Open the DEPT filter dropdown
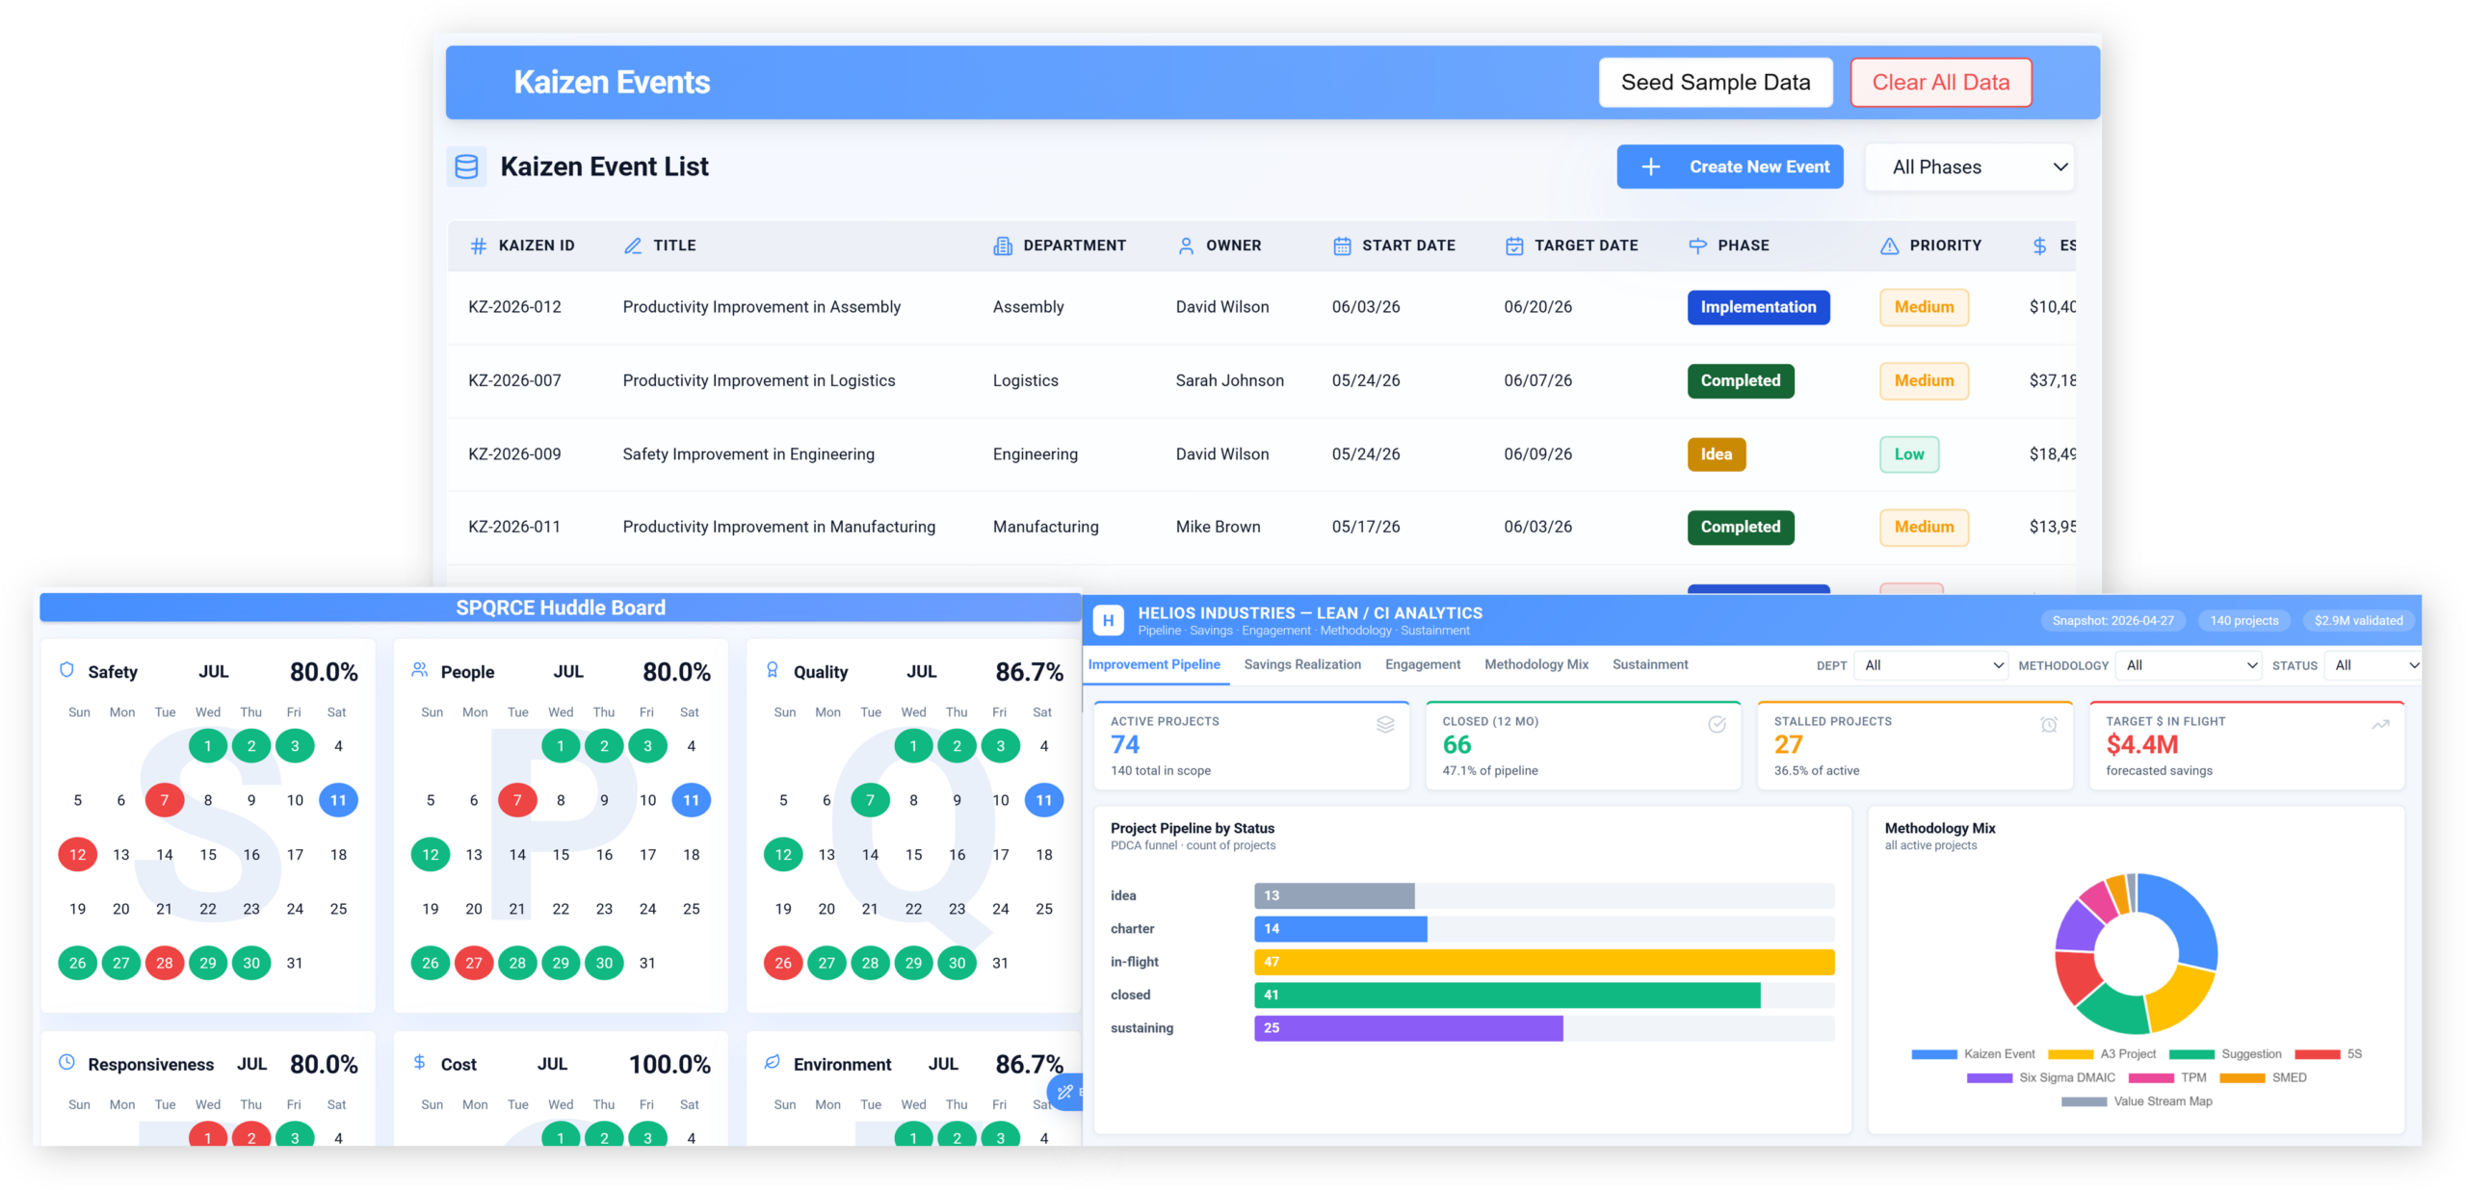2466x1190 pixels. [x=1932, y=665]
